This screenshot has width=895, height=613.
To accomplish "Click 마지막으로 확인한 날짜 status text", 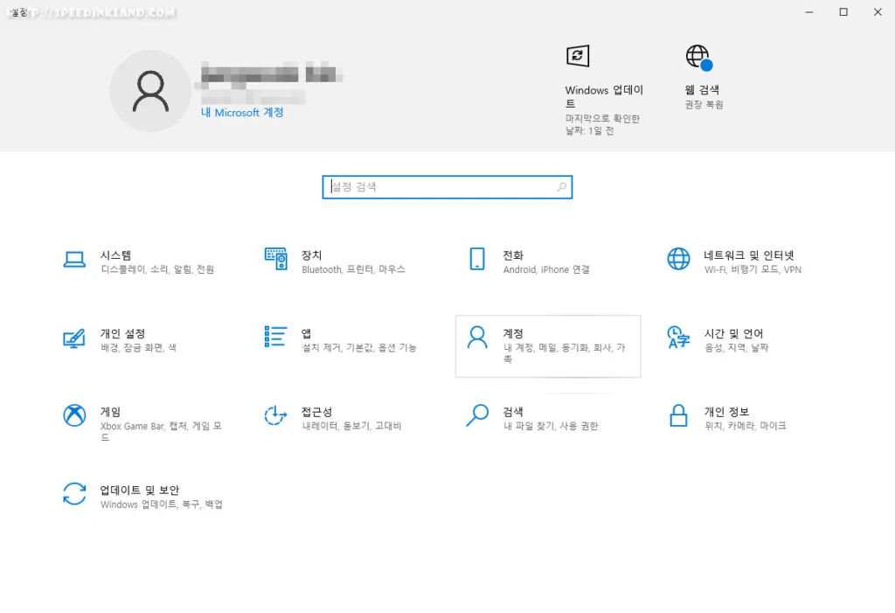I will coord(602,124).
